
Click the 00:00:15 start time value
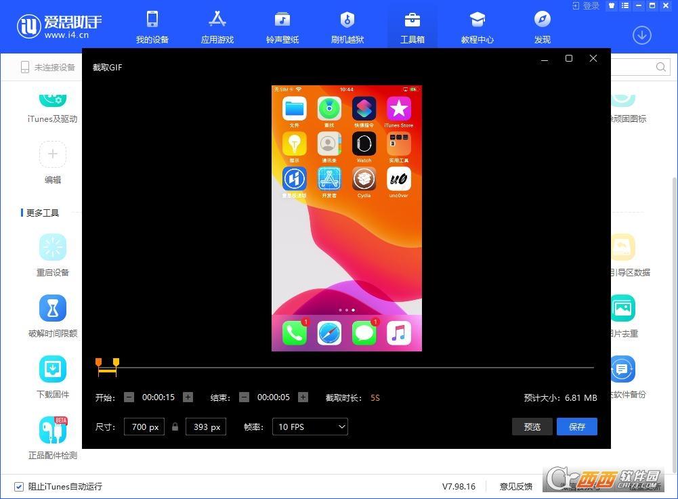click(158, 397)
